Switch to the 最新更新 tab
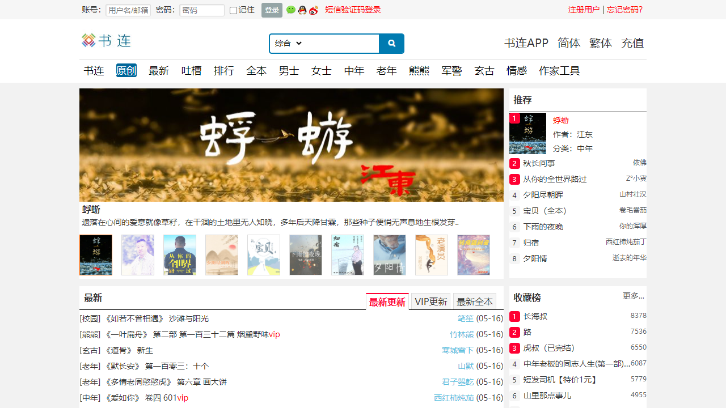The width and height of the screenshot is (726, 408). tap(387, 302)
